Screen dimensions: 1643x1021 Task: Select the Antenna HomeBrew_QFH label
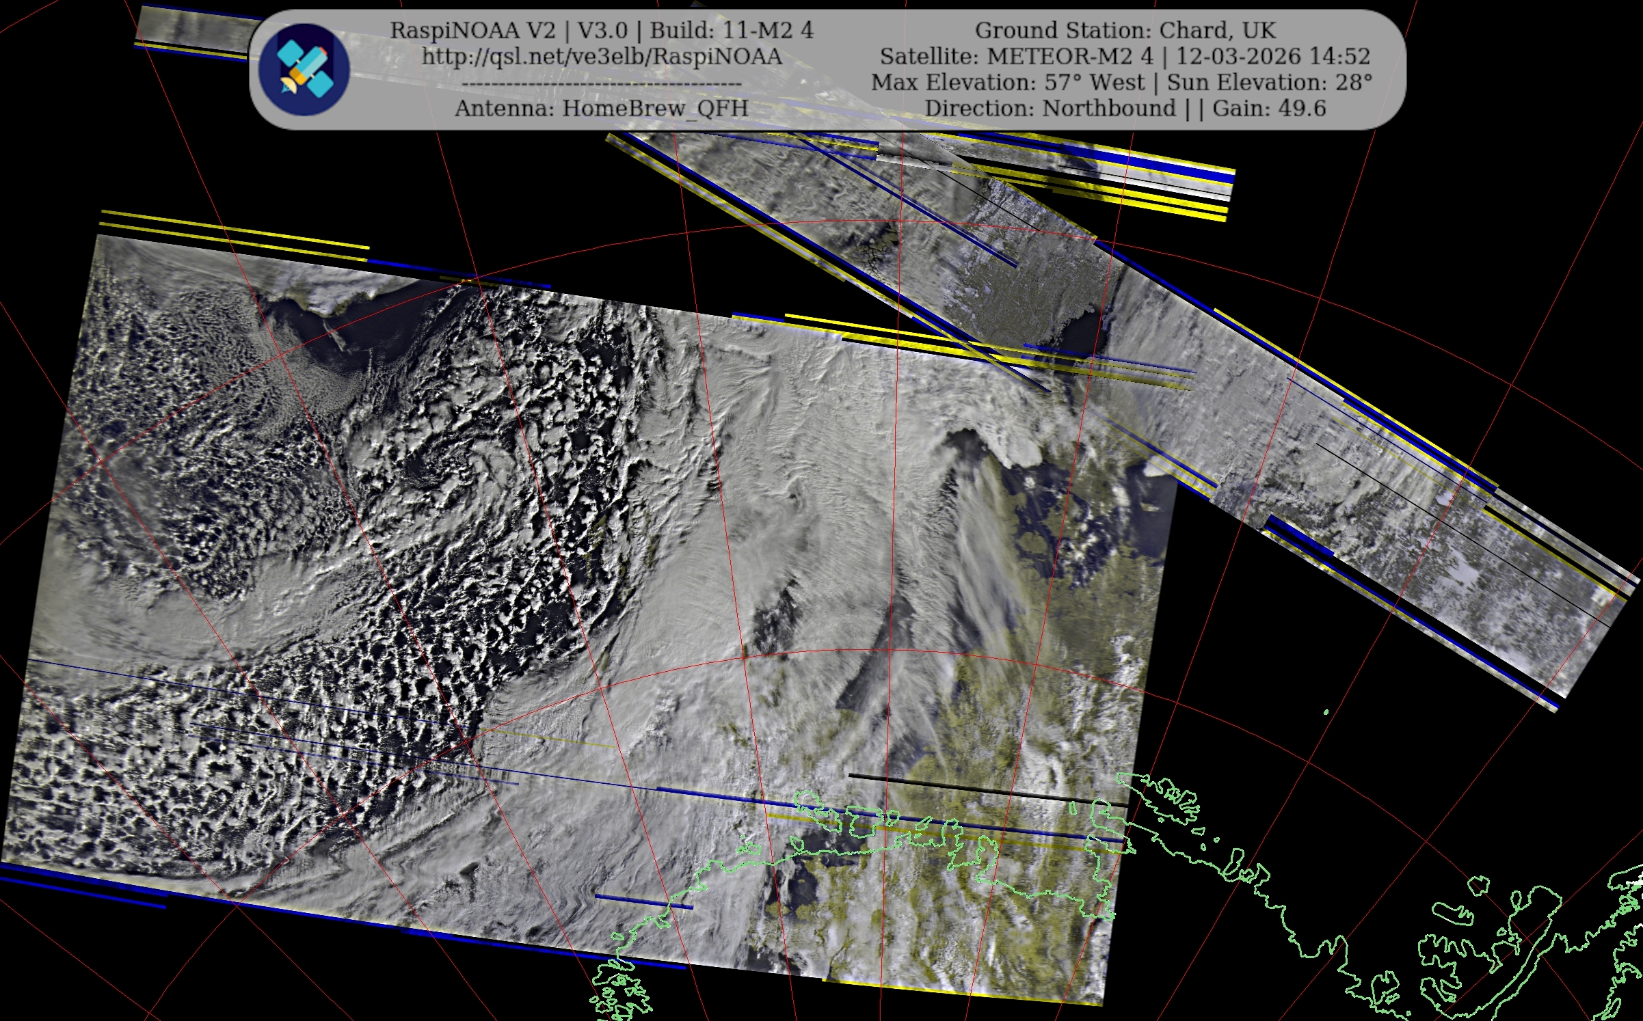tap(601, 108)
